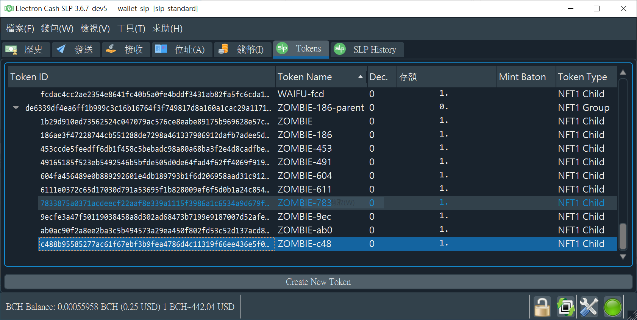The width and height of the screenshot is (637, 320).
Task: Click token ID starting with 1b29d910ed7
Action: pos(155,122)
